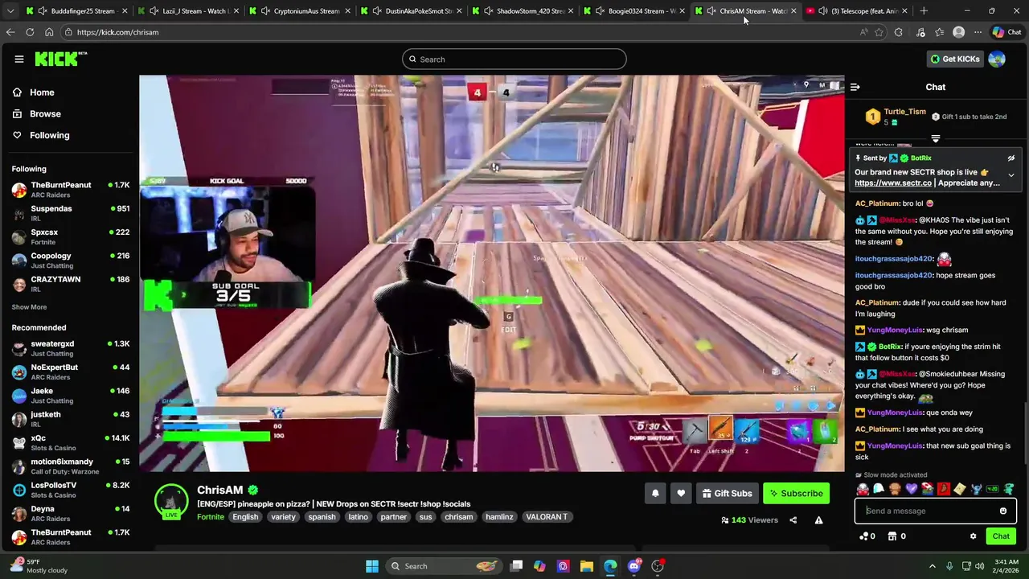
Task: Open a new browser tab
Action: point(924,11)
